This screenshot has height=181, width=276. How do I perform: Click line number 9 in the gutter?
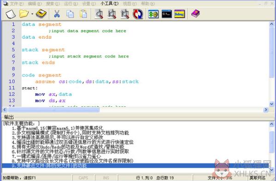click(13, 75)
